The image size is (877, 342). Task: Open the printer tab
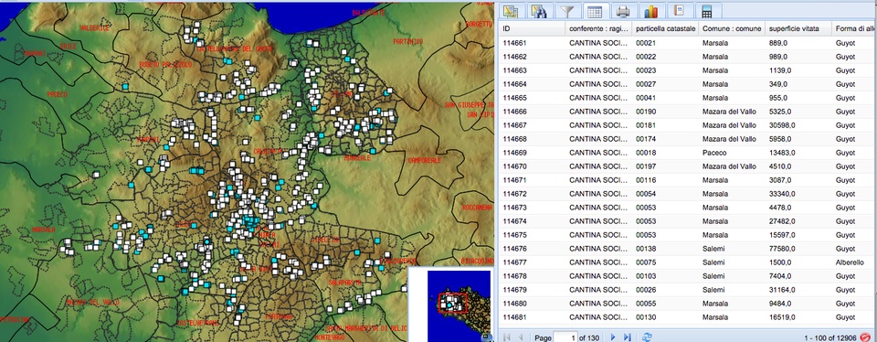click(623, 11)
